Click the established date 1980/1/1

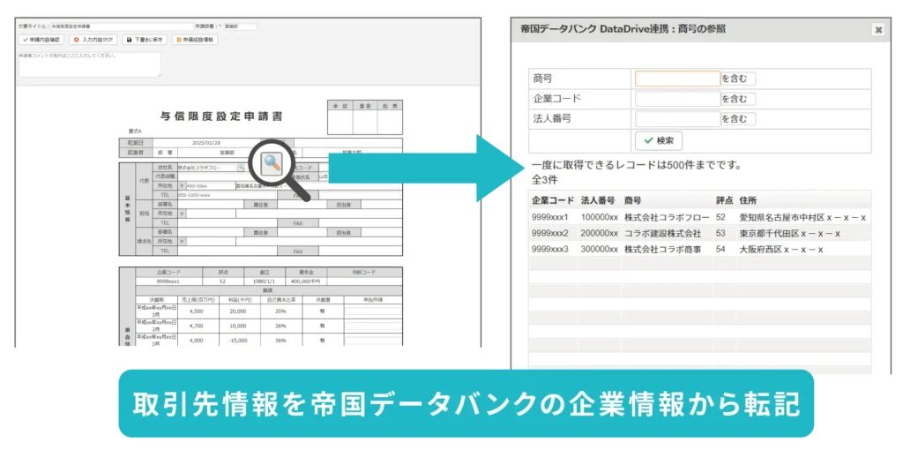[x=264, y=281]
